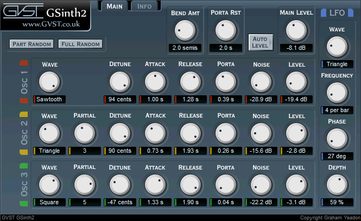This screenshot has width=361, height=221.
Task: Click the 2.0 semis value field
Action: coord(185,48)
